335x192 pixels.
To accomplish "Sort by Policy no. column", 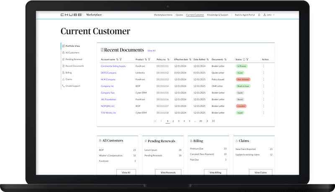I will [168, 59].
